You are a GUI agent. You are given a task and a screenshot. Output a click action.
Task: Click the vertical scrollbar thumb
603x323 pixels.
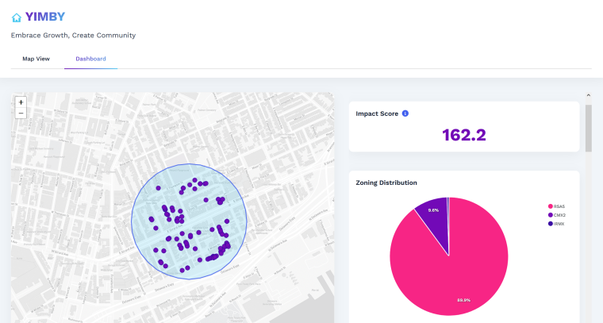click(589, 128)
